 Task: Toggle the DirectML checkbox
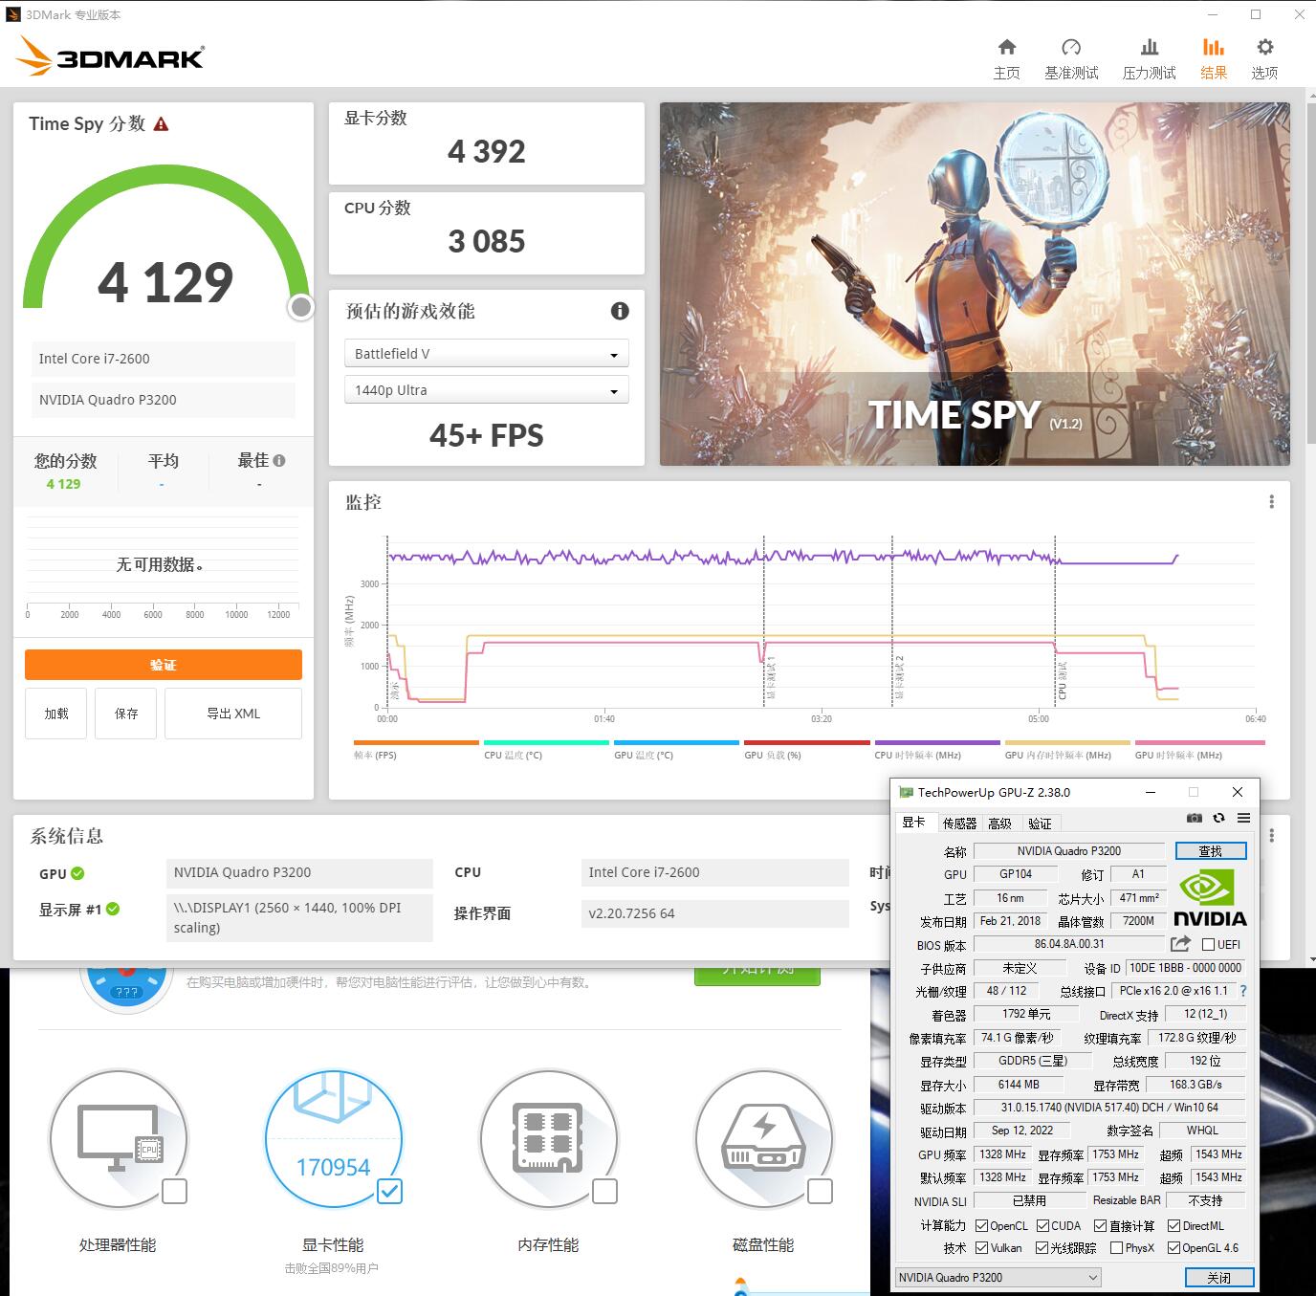pos(1173,1226)
